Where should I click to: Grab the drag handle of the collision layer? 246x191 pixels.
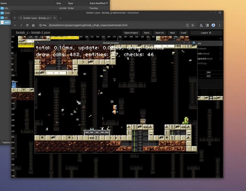click(x=221, y=54)
